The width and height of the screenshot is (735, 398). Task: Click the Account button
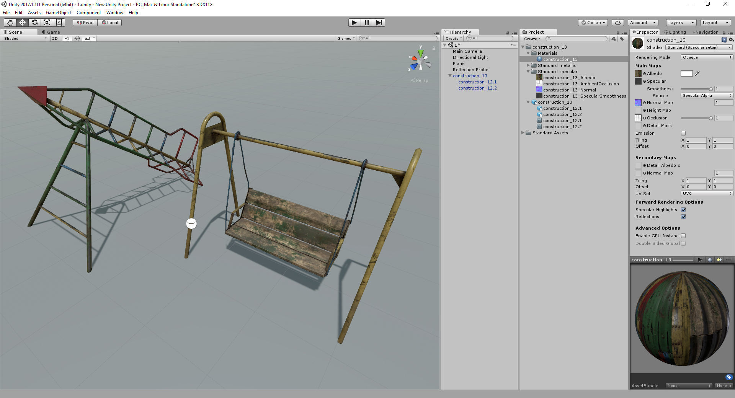pos(643,23)
